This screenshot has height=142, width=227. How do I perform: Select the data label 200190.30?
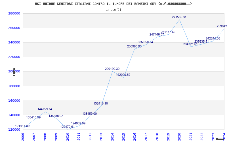(x=112, y=69)
